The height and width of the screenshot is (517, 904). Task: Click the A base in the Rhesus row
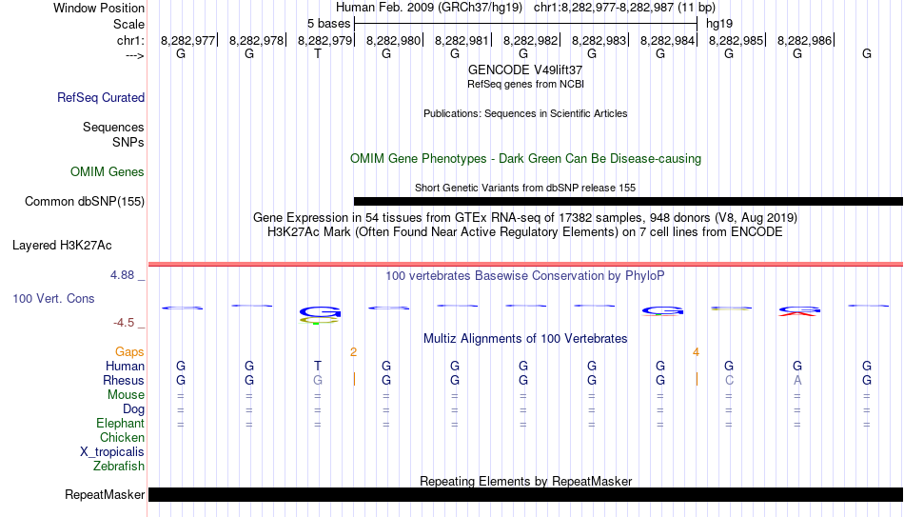click(797, 380)
